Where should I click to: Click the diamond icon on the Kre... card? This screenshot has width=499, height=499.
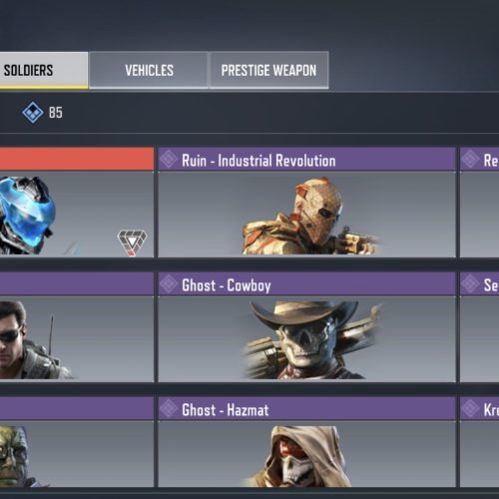click(x=470, y=408)
